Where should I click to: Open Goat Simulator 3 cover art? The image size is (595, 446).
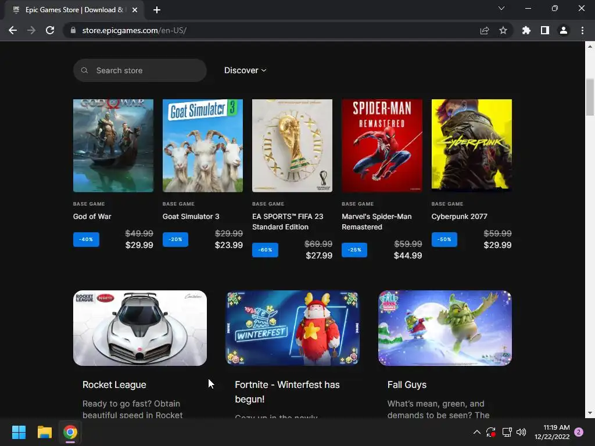point(203,146)
